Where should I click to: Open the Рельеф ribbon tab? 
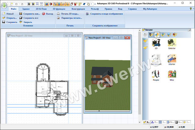point(95,9)
